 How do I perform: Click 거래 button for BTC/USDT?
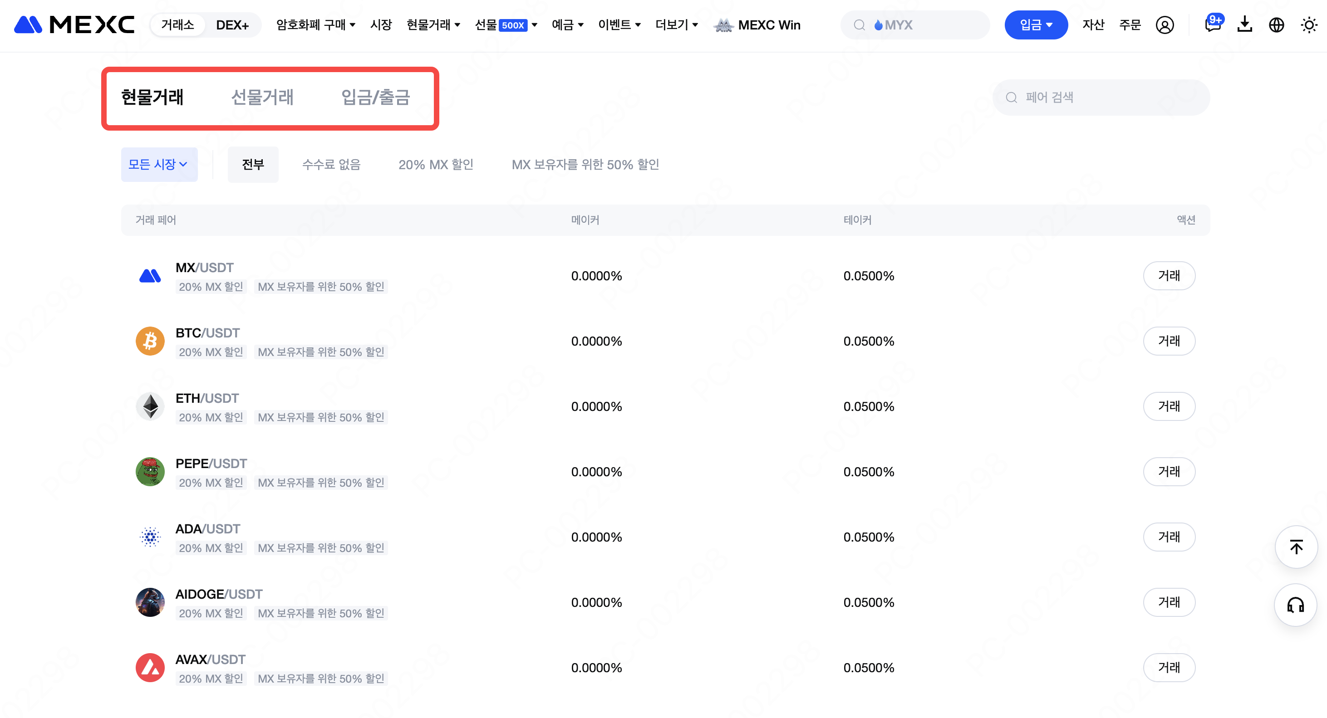[1169, 341]
